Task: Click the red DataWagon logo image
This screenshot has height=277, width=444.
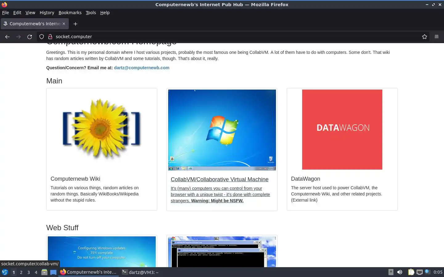Action: point(342,130)
